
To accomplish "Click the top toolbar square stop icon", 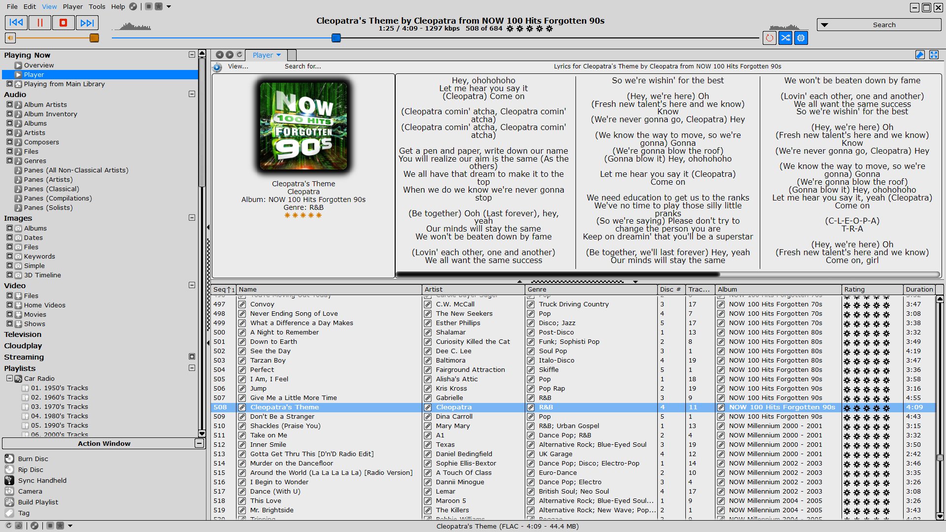I will pyautogui.click(x=148, y=6).
